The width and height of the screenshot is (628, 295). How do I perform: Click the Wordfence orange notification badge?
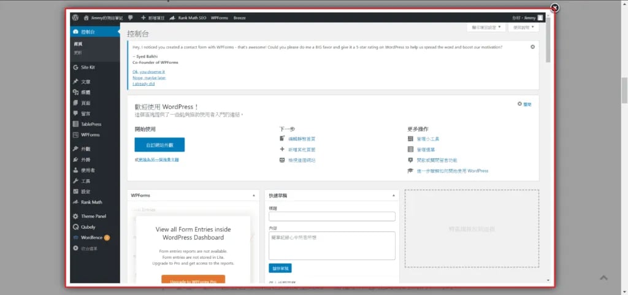pyautogui.click(x=107, y=238)
